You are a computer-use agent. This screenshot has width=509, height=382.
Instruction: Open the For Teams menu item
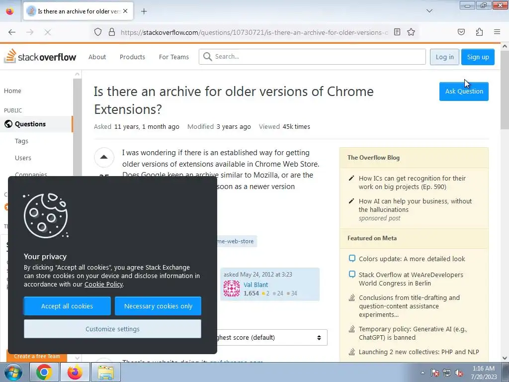tap(173, 57)
